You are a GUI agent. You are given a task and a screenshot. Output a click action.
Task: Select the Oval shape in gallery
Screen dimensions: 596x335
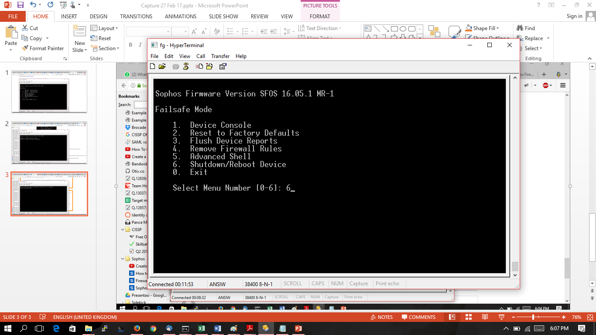403,29
